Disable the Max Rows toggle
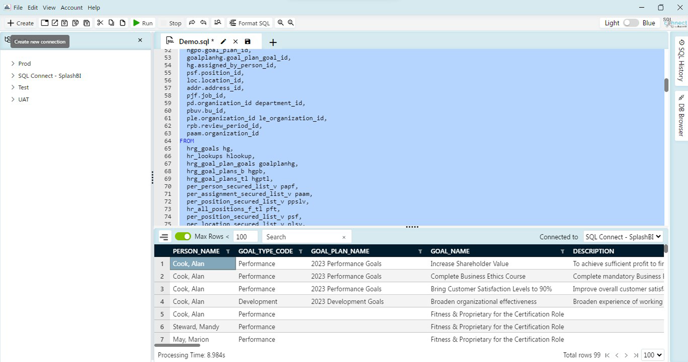Image resolution: width=688 pixels, height=362 pixels. tap(183, 236)
